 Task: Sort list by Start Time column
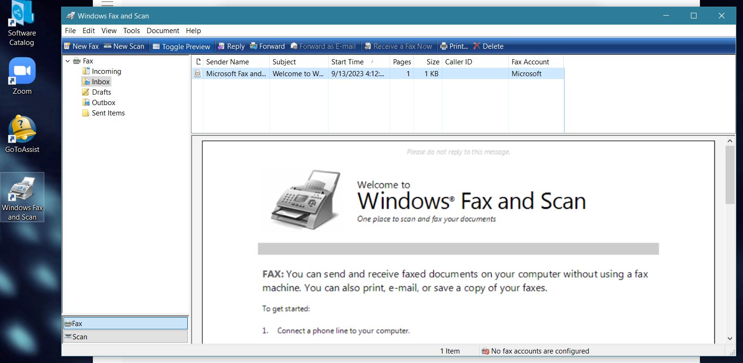click(x=359, y=62)
